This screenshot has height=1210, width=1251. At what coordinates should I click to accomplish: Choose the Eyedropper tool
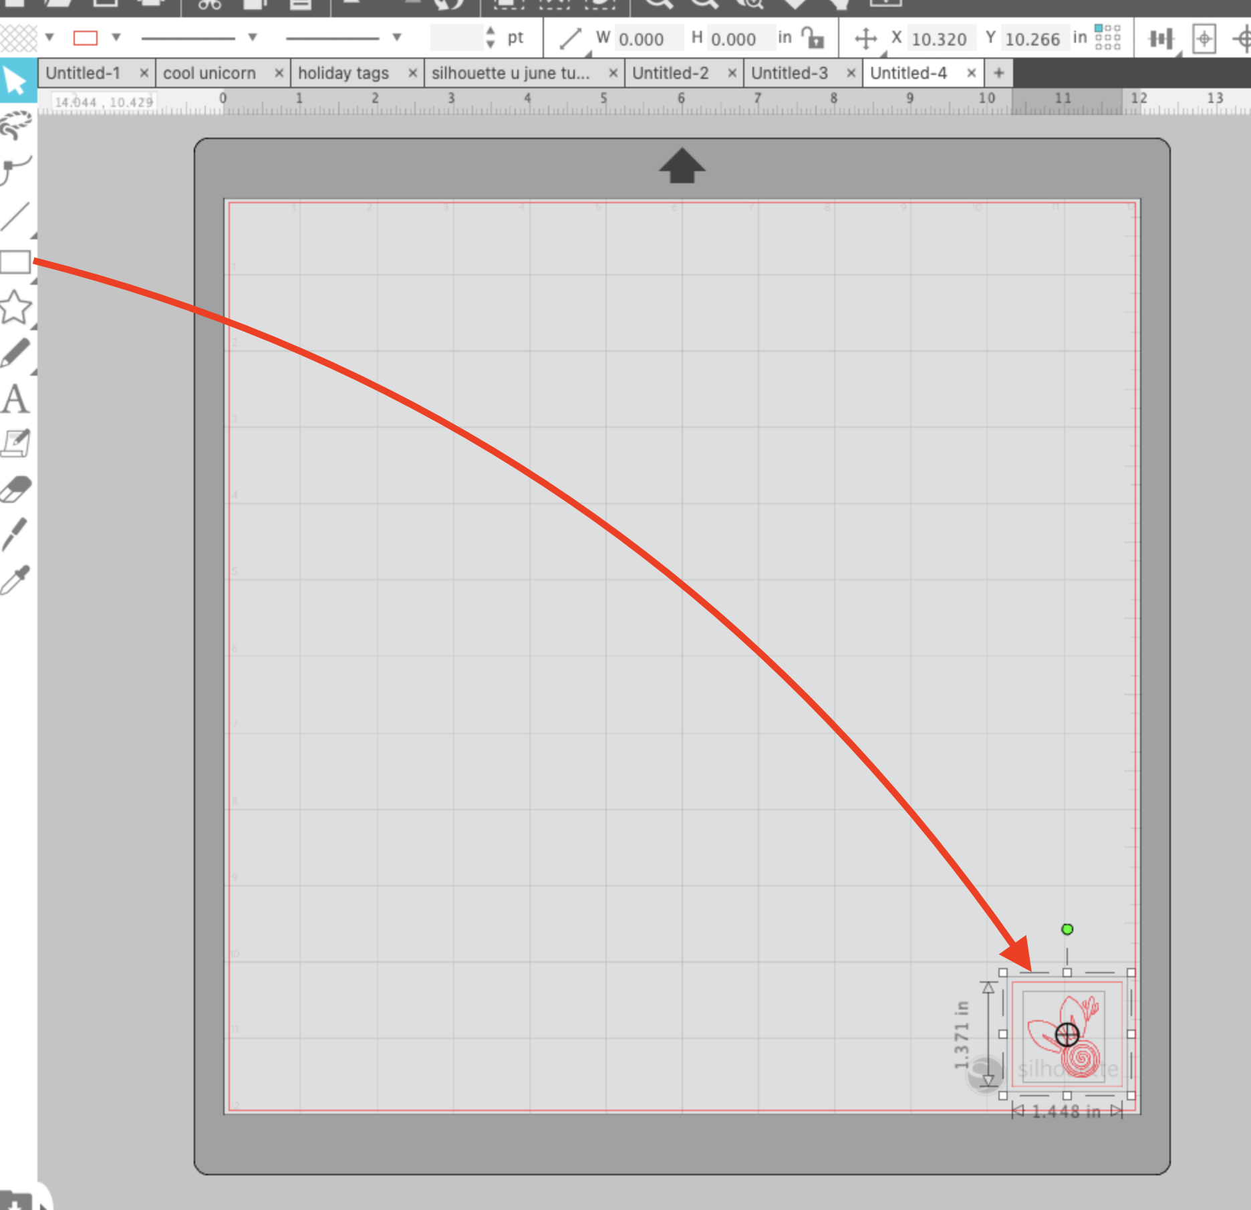[x=16, y=580]
